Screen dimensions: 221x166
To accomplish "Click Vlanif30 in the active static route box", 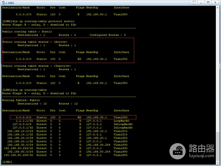I will [120, 59].
